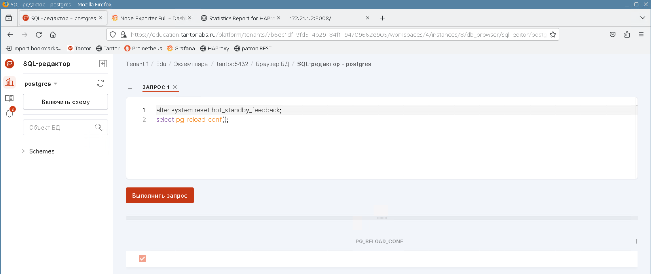Switch to the Node Exporter Full tab

pyautogui.click(x=149, y=18)
